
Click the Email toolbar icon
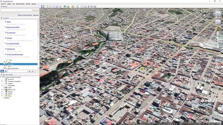point(82,7)
